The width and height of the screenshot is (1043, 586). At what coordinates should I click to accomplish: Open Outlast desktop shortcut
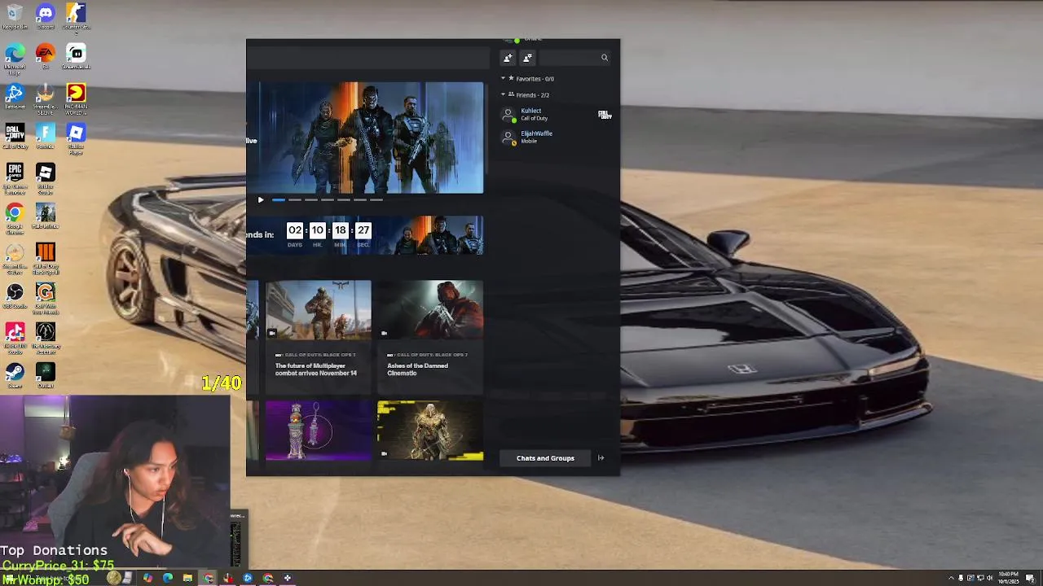pyautogui.click(x=46, y=375)
